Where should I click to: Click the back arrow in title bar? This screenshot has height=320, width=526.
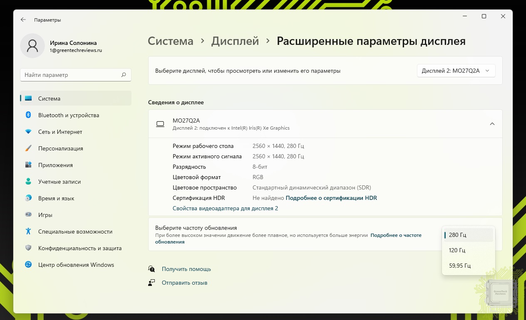point(23,20)
